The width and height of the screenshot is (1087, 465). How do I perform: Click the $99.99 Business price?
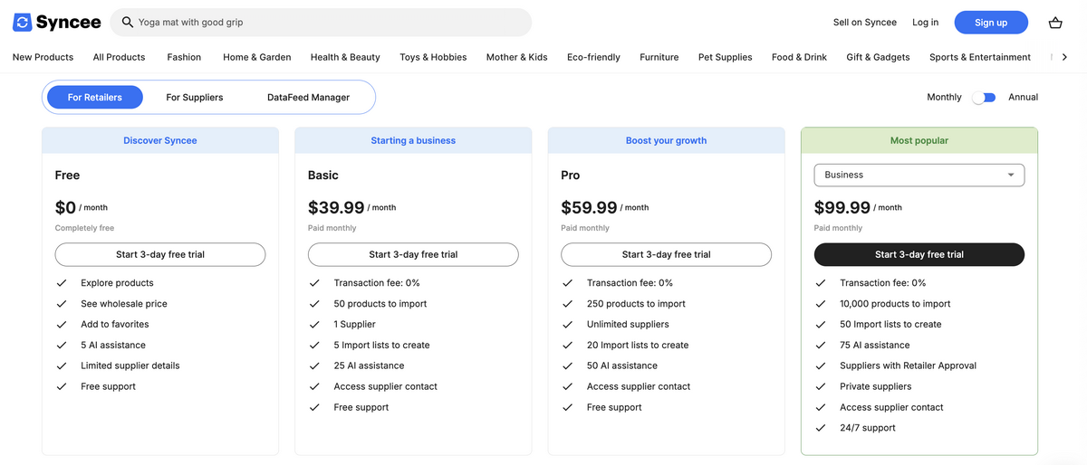[x=842, y=208]
